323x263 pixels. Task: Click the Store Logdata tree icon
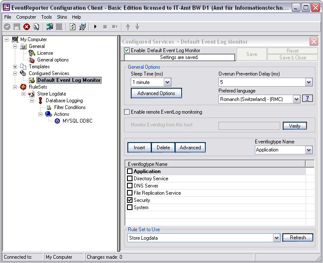[31, 94]
